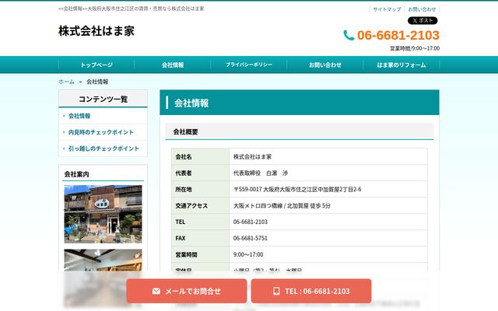Viewport: 498px width, 311px height.
Task: Click the 株式会社はま家 site logo title
Action: 96,31
